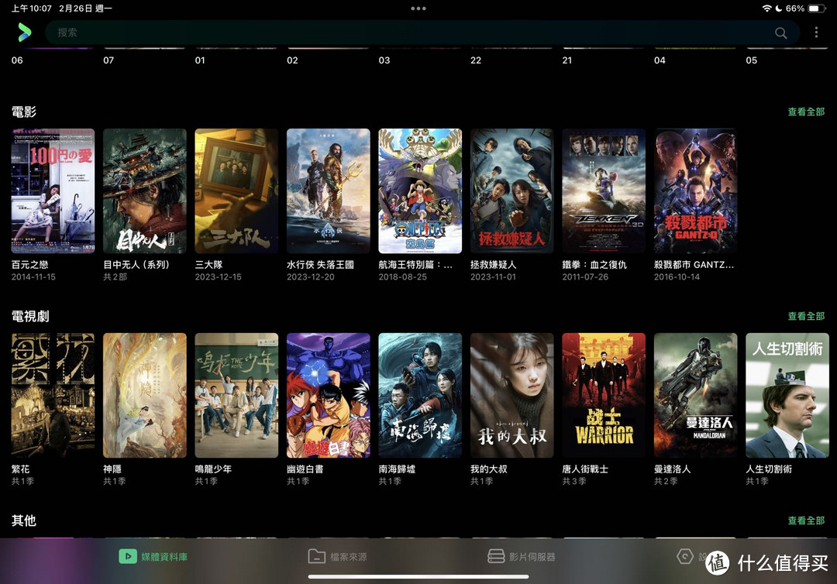837x584 pixels.
Task: Tap the green app logo icon
Action: (24, 33)
